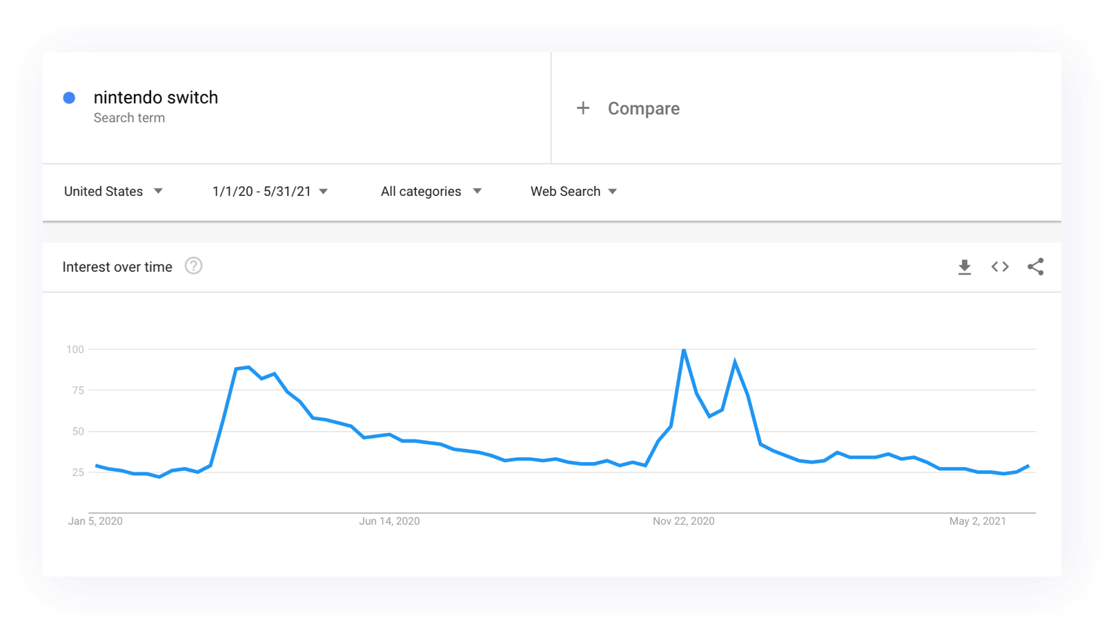The image size is (1104, 629).
Task: Click the Jan 5, 2020 axis label
Action: point(95,521)
